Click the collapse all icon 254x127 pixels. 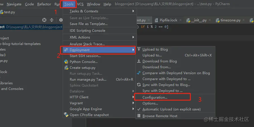tap(52, 20)
